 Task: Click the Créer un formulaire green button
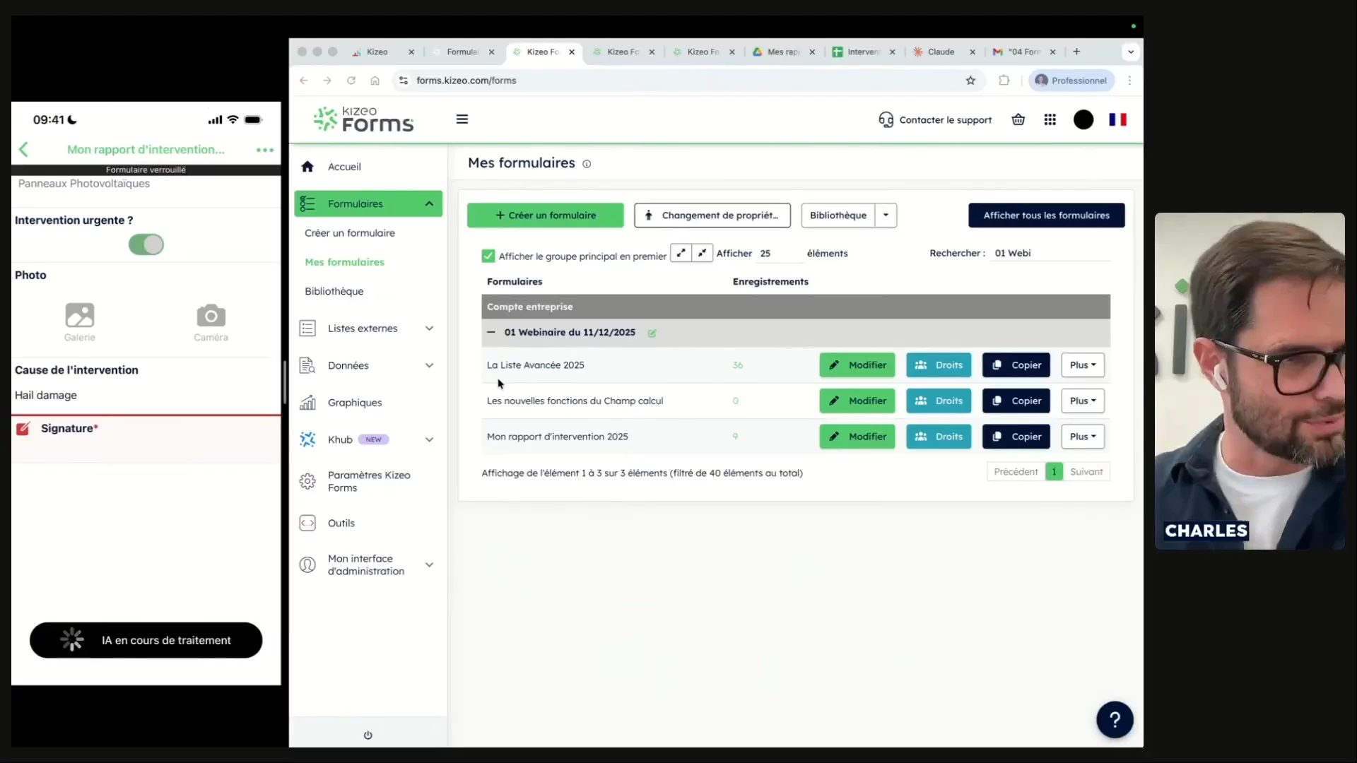tap(545, 215)
